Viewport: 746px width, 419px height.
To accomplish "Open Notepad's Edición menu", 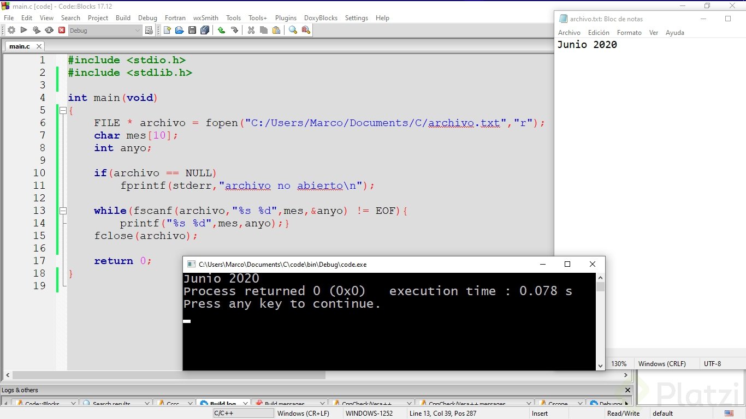I will coord(599,33).
